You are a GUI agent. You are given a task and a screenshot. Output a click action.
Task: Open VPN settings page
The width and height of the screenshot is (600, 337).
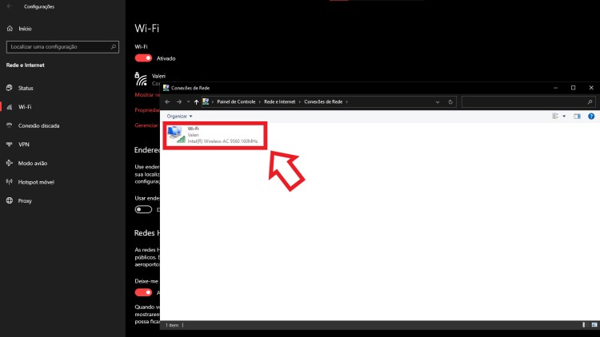24,145
